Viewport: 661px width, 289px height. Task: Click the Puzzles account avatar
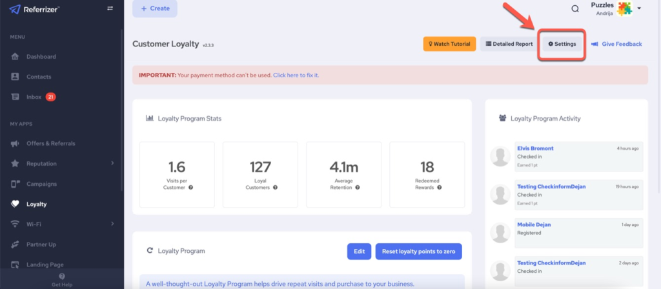pyautogui.click(x=624, y=9)
